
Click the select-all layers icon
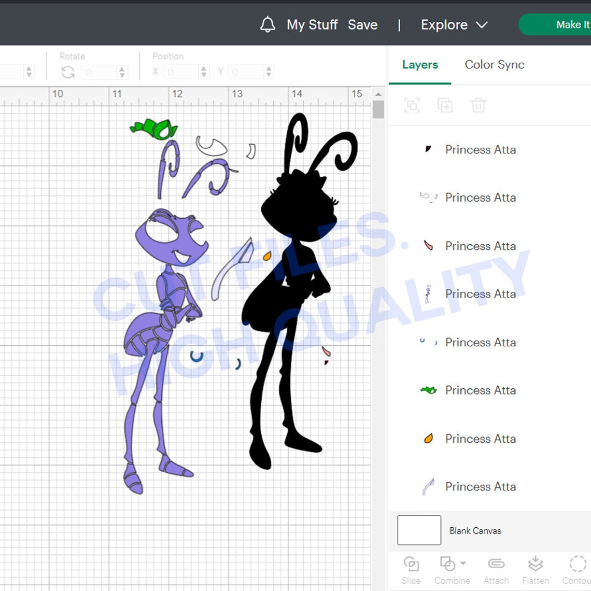click(411, 105)
